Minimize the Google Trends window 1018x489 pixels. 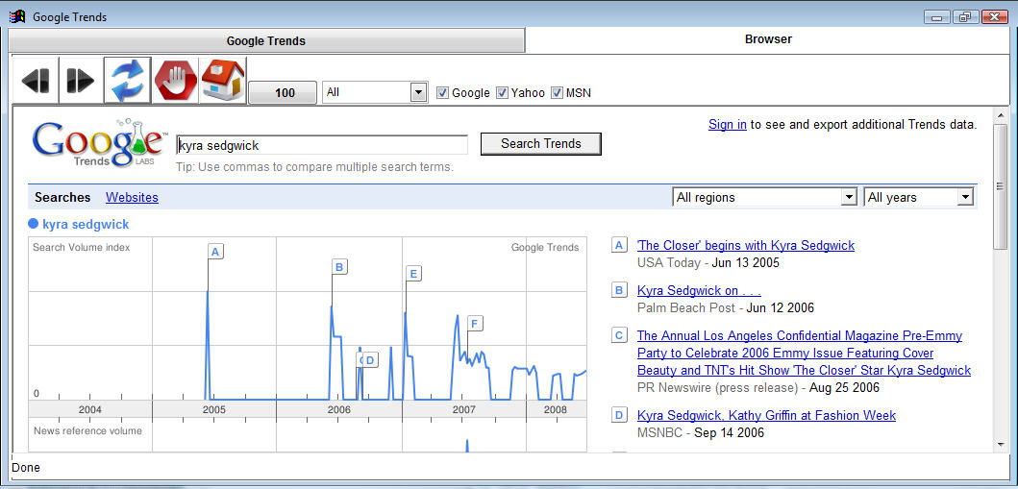(x=937, y=17)
